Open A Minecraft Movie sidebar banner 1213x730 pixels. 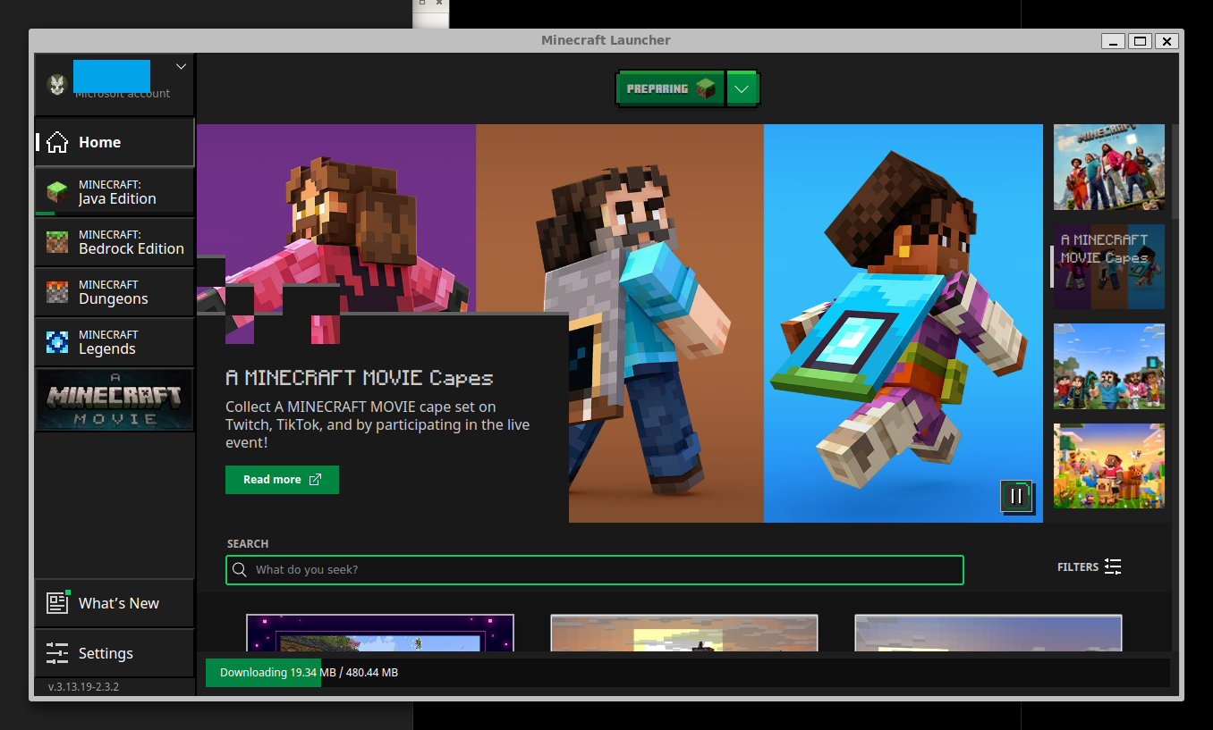[x=115, y=399]
